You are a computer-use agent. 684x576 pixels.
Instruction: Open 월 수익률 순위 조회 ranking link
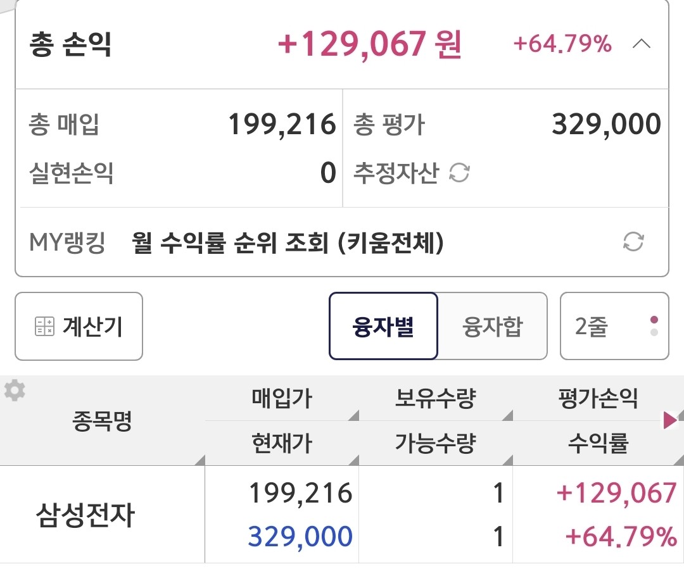288,242
